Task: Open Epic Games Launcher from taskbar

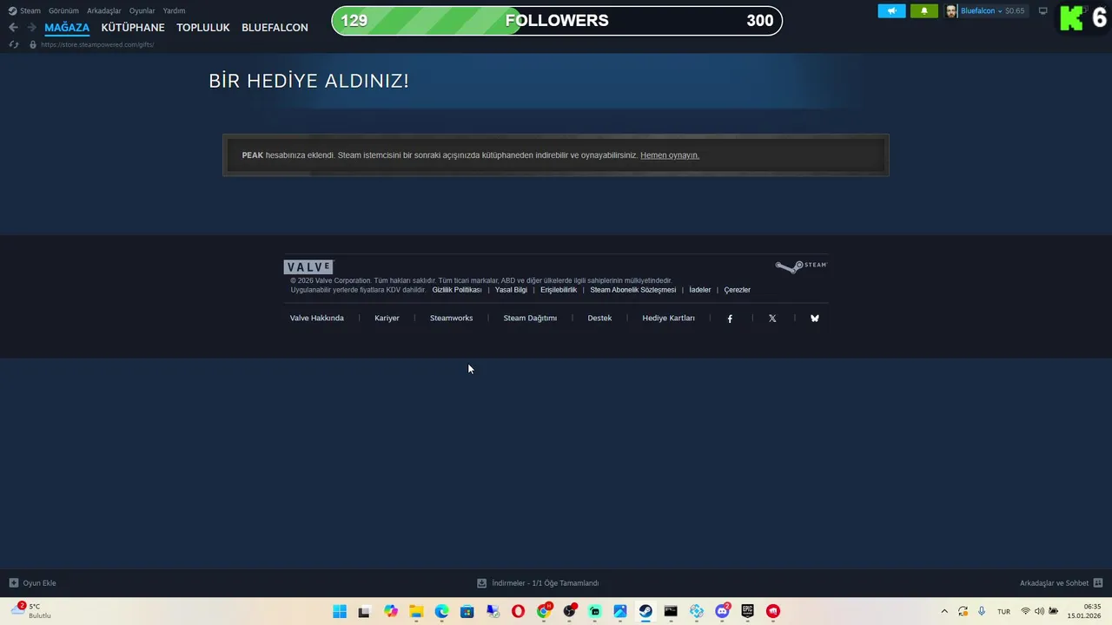Action: point(747,611)
